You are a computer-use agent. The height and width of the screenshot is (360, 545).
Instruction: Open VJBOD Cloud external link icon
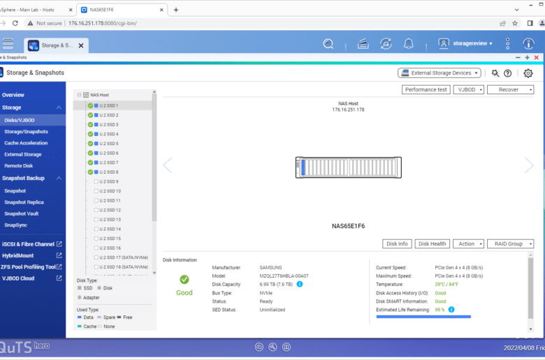click(x=59, y=278)
